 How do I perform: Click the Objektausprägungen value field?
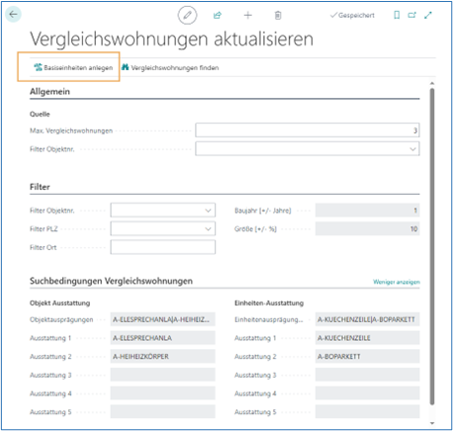point(163,319)
